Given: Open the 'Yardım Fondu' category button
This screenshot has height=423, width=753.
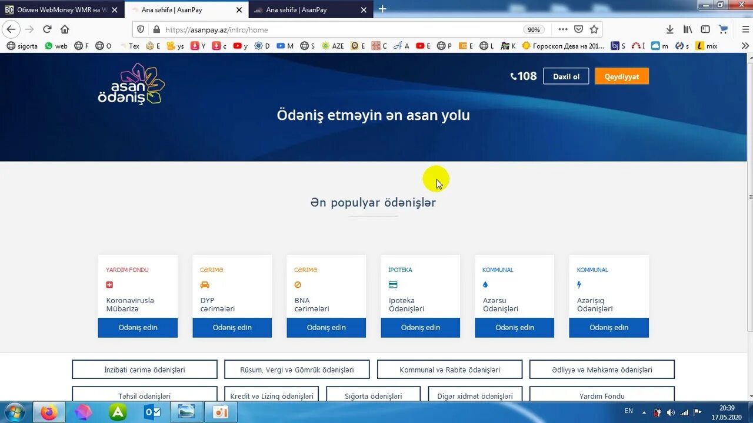Looking at the screenshot, I should [602, 394].
